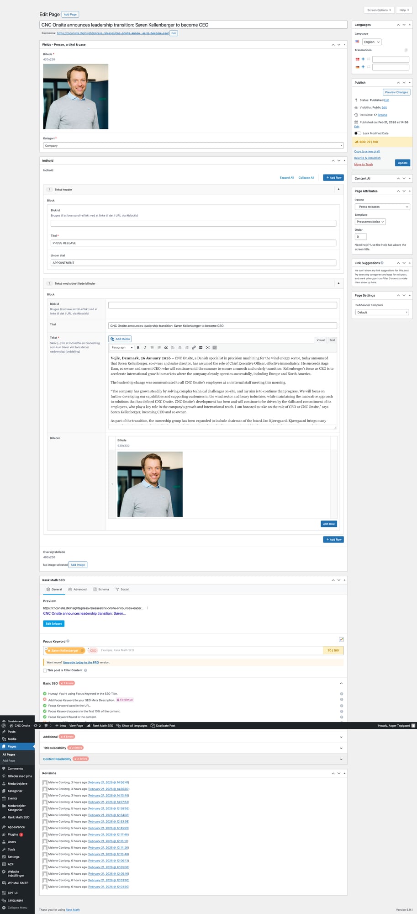This screenshot has height=914, width=417.
Task: Open the Template dropdown showing Pressemeddelelse
Action: (370, 222)
